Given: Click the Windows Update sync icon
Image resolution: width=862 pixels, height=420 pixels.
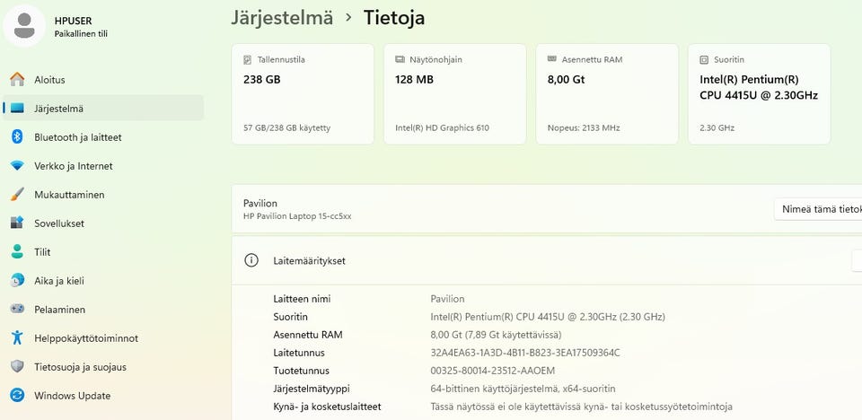Looking at the screenshot, I should coord(17,396).
